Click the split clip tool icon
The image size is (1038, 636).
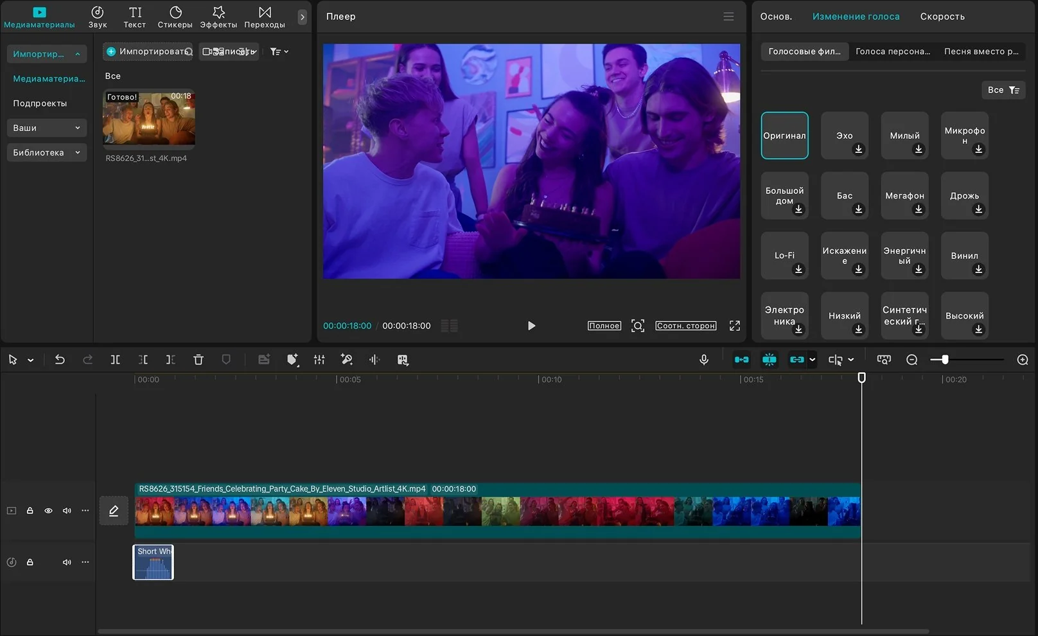(x=115, y=360)
